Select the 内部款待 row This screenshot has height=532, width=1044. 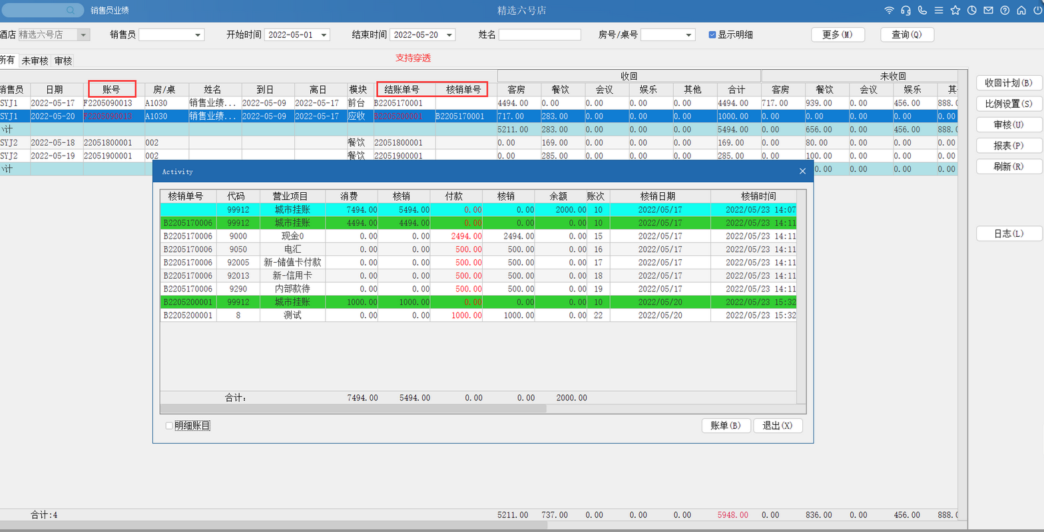478,289
